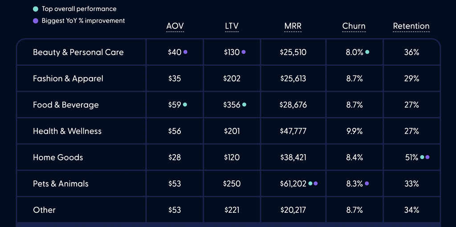Click the teal dot beside 8.0% churn
Screen dimensions: 456x227
click(x=367, y=52)
